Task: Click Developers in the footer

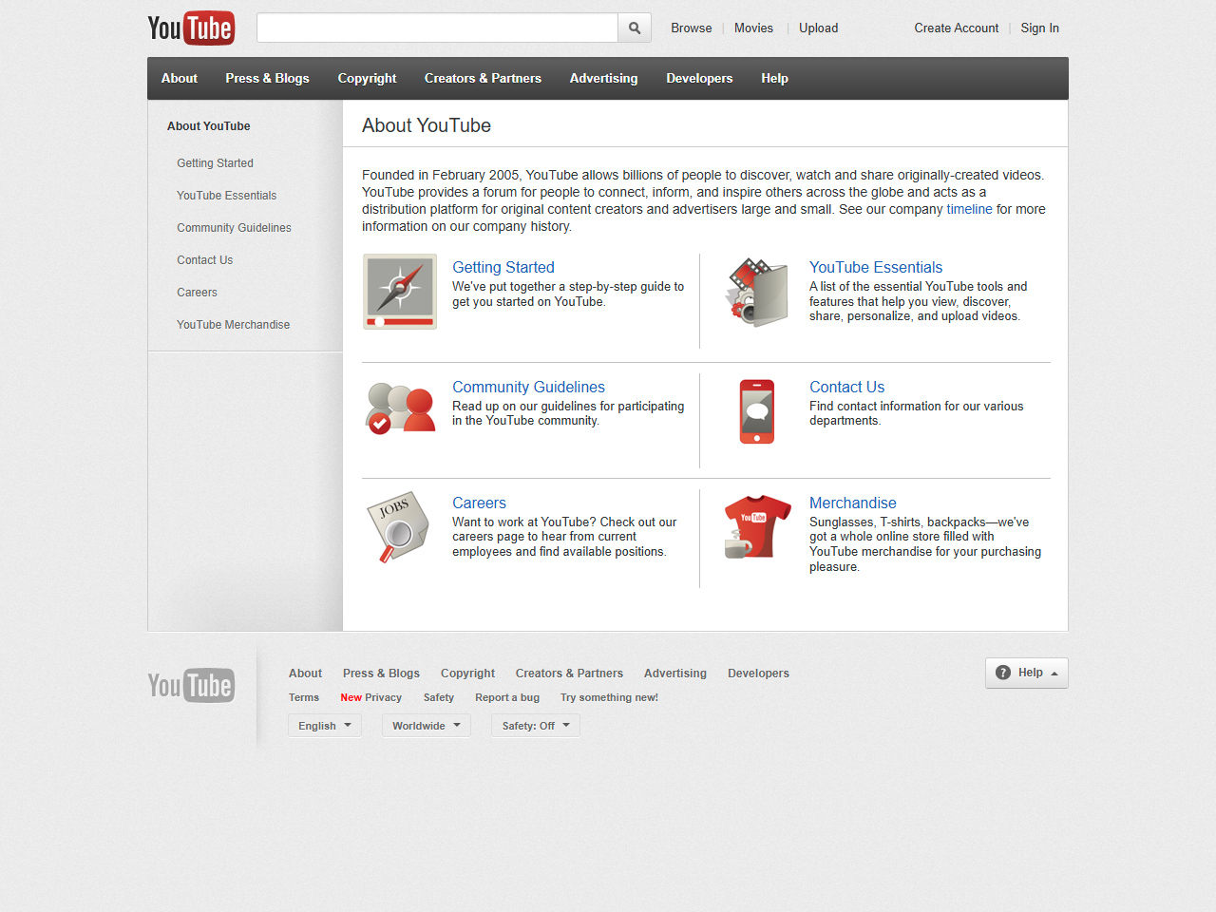Action: coord(758,674)
